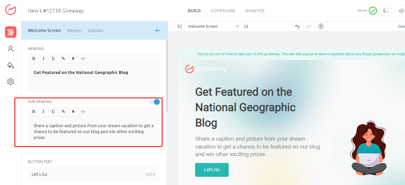Viewport: 405px width, 185px height.
Task: Switch to the CONFIGURE tab
Action: point(223,11)
